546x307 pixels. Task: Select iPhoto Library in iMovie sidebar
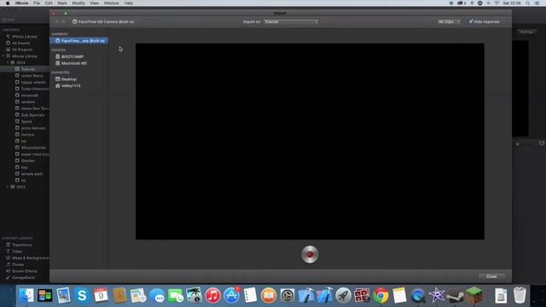pyautogui.click(x=25, y=37)
